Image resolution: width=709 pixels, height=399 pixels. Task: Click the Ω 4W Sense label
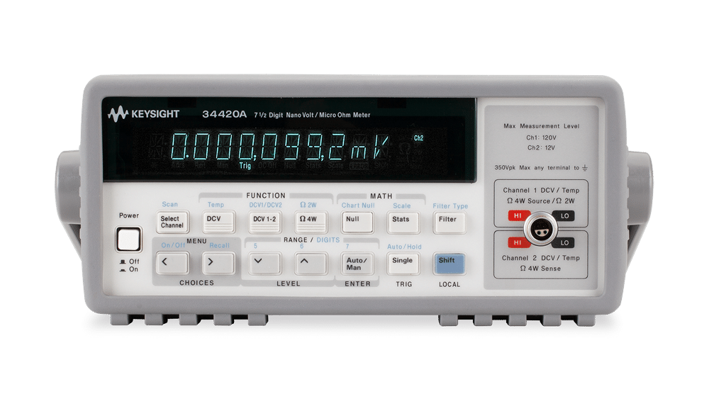540,269
